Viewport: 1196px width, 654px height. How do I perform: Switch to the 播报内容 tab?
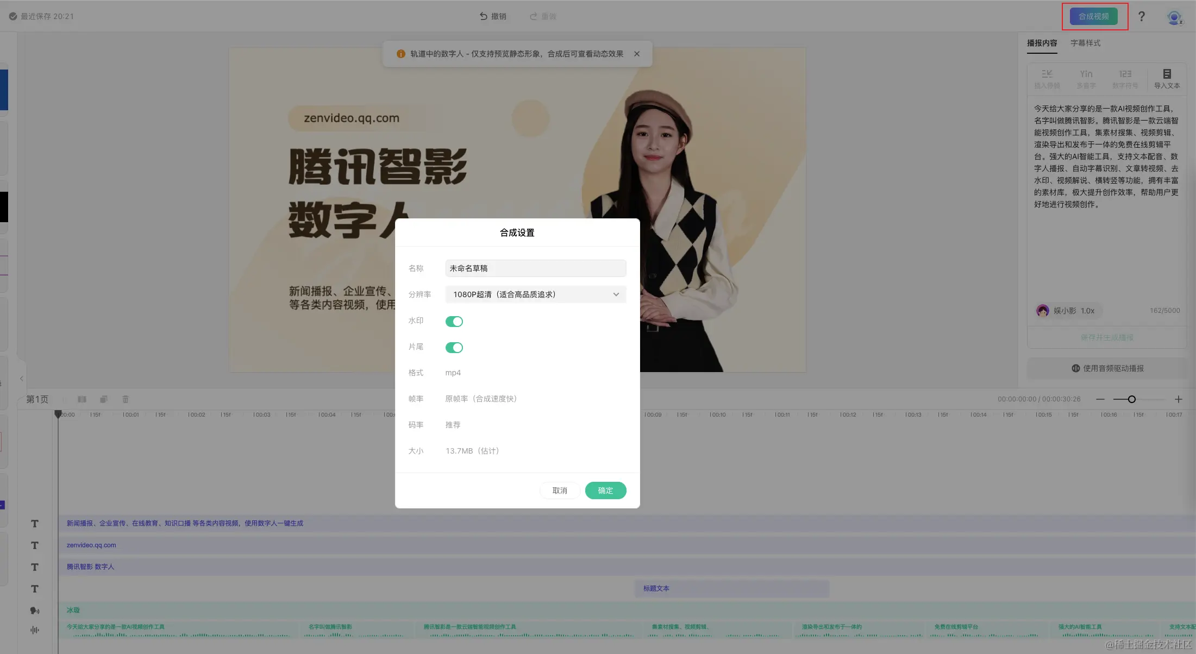point(1042,43)
